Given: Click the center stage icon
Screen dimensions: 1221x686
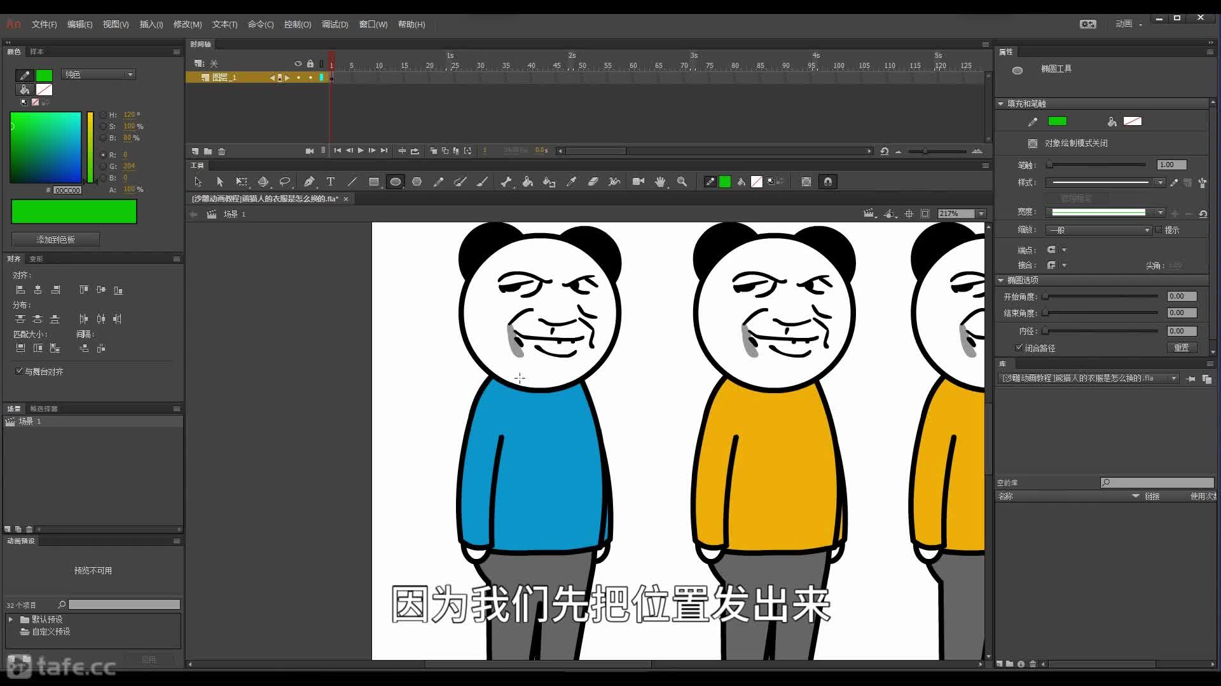Looking at the screenshot, I should [x=909, y=214].
